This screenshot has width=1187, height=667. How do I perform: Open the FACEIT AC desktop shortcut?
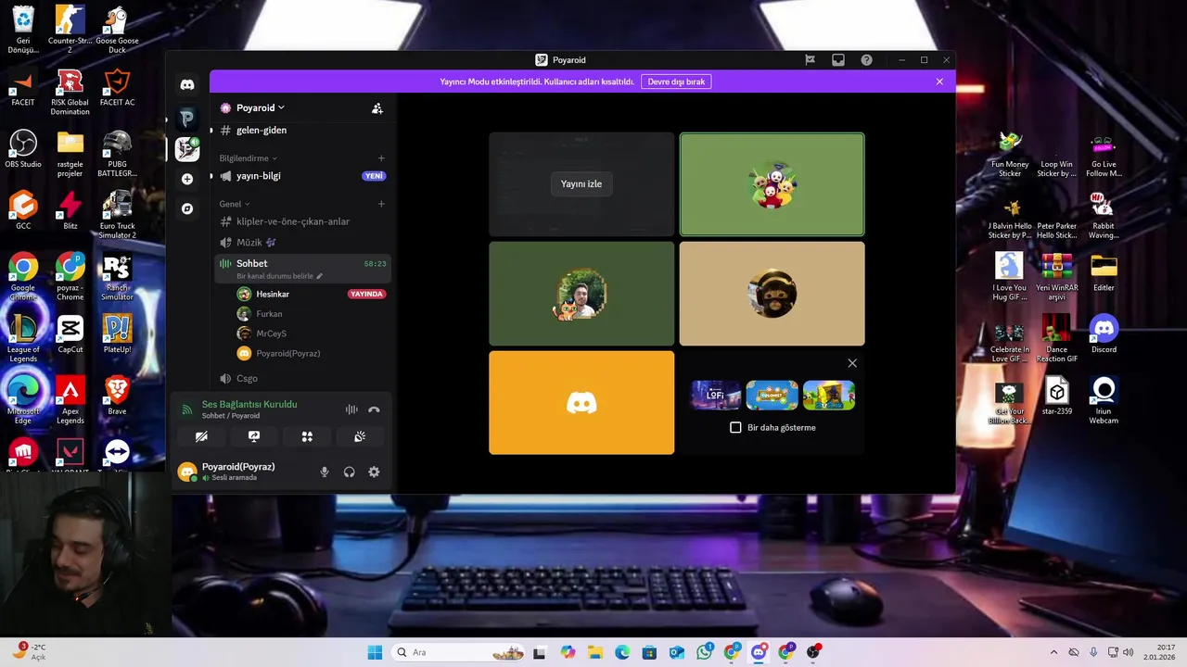tap(117, 88)
